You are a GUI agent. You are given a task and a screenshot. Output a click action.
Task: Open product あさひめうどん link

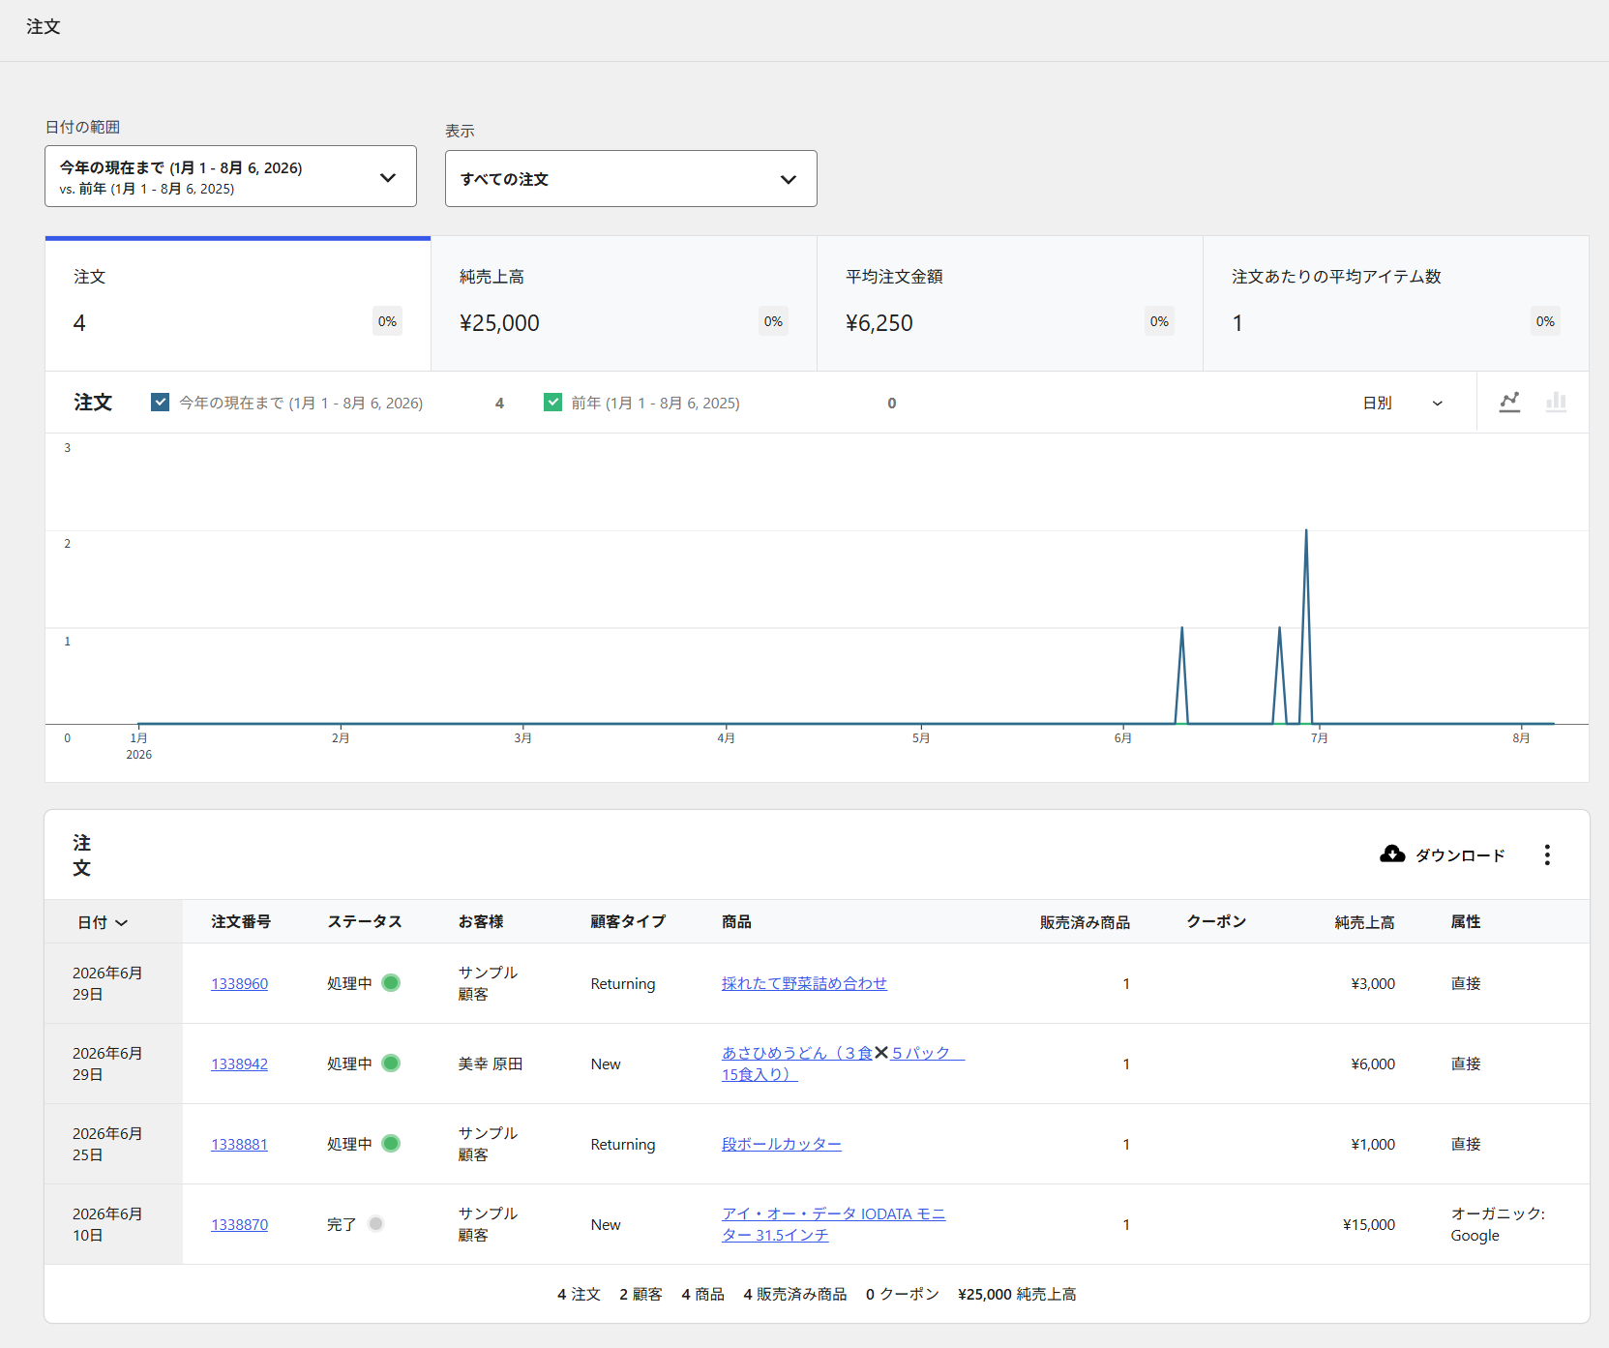pyautogui.click(x=843, y=1063)
